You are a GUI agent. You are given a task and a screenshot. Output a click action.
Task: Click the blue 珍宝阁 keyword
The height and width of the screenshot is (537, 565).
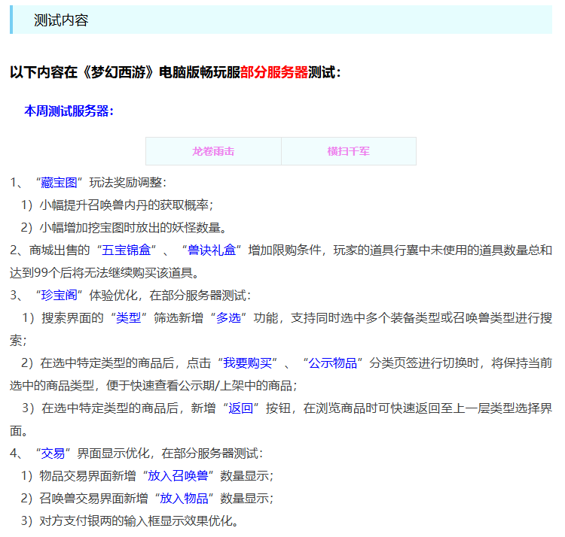coord(60,295)
